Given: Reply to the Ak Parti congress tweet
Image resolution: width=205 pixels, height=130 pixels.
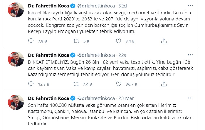Looking at the screenshot, I should 31,41.
